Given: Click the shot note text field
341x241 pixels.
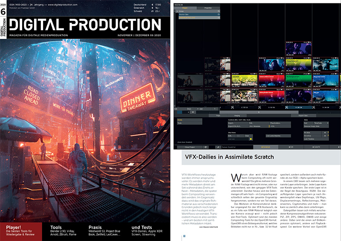Looking at the screenshot, I should click(x=238, y=139).
